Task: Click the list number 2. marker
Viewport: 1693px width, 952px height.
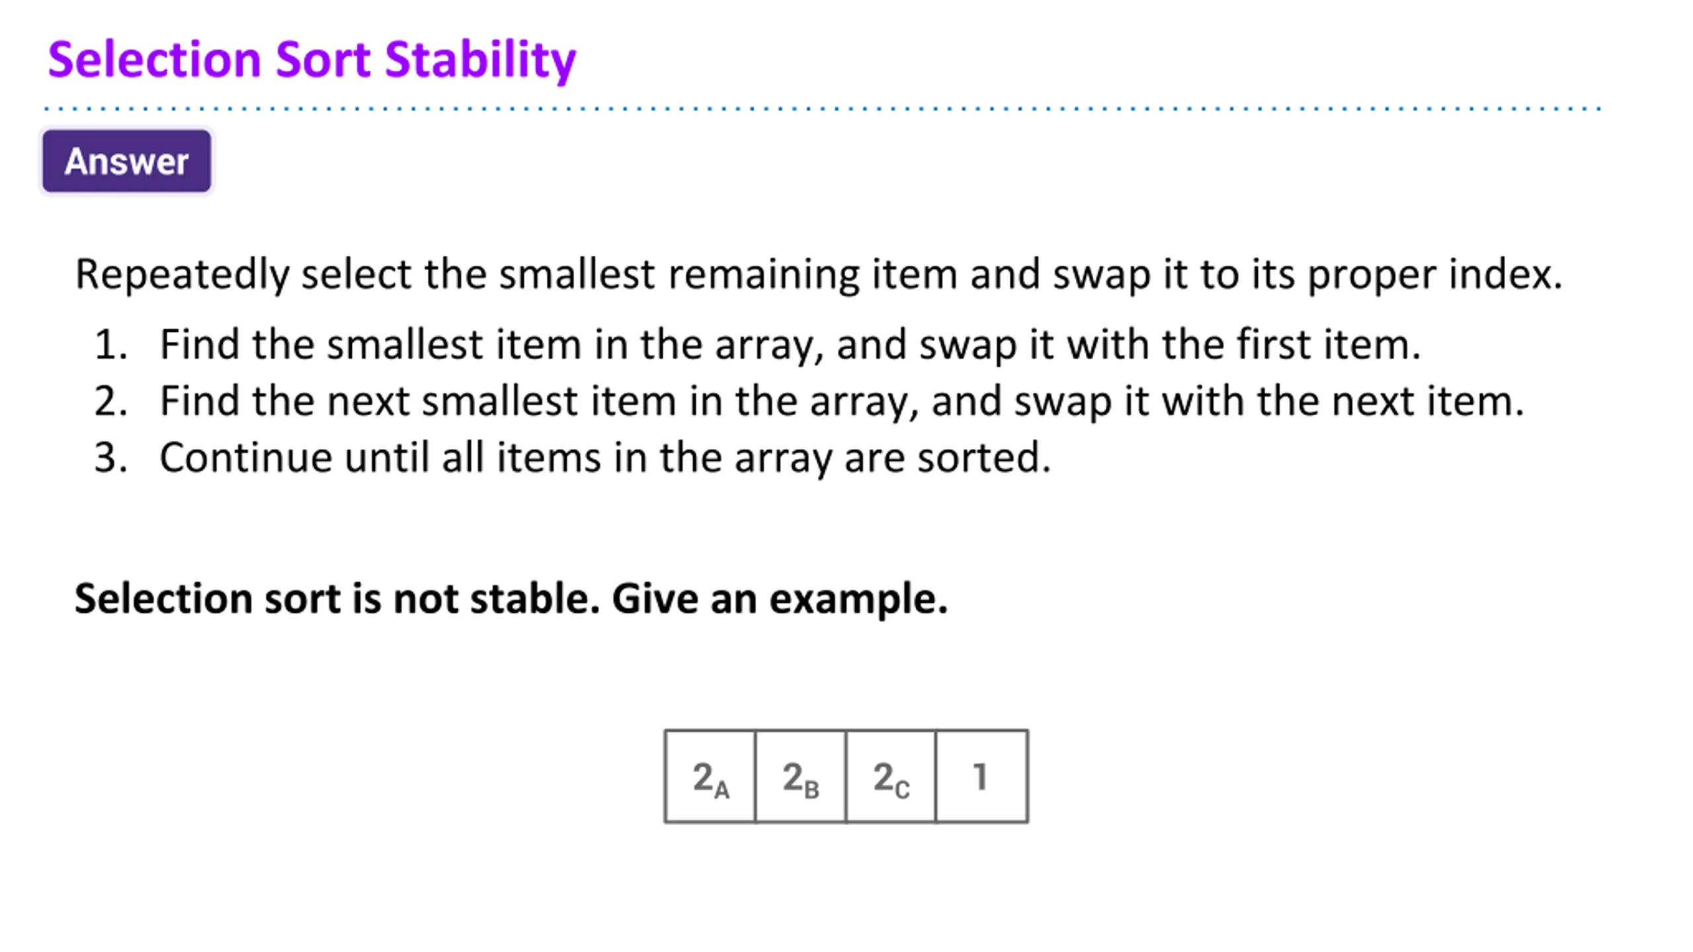Action: pos(111,402)
